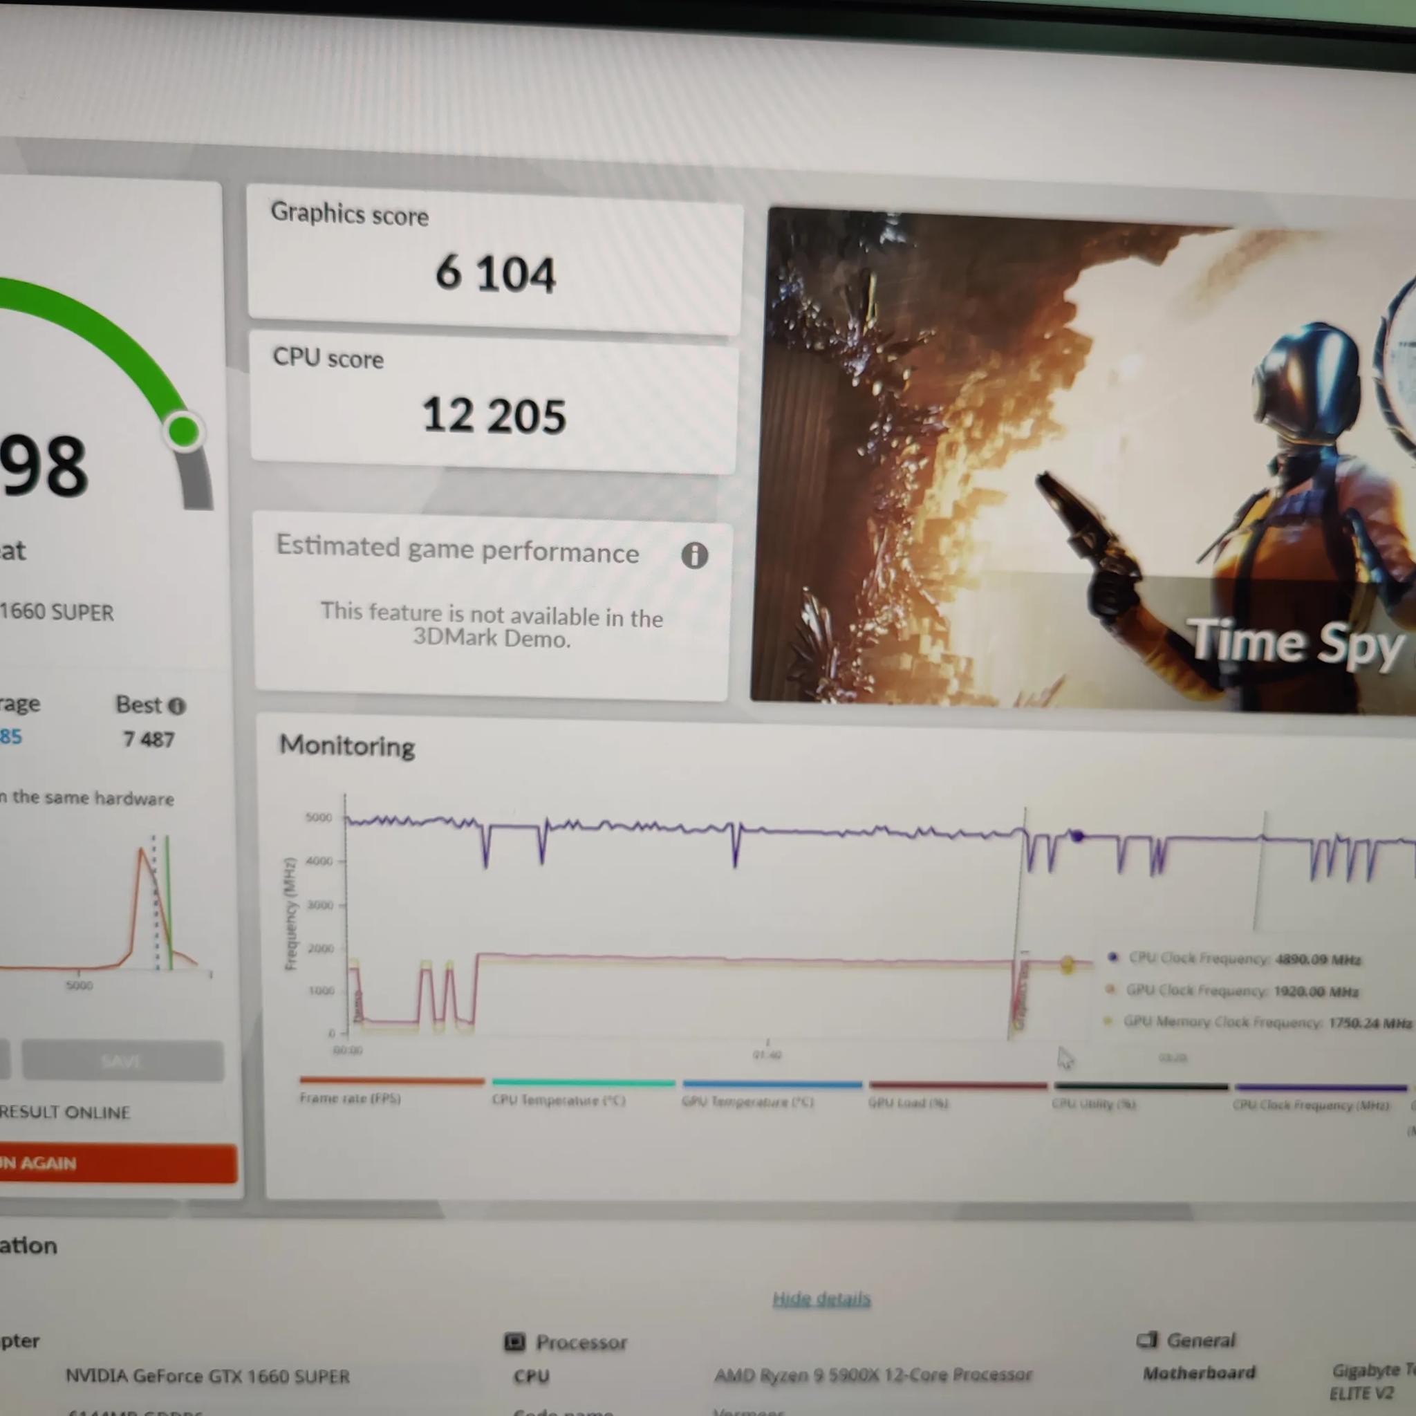Viewport: 1416px width, 1416px height.
Task: Click the info icon beside Best score
Action: (176, 706)
